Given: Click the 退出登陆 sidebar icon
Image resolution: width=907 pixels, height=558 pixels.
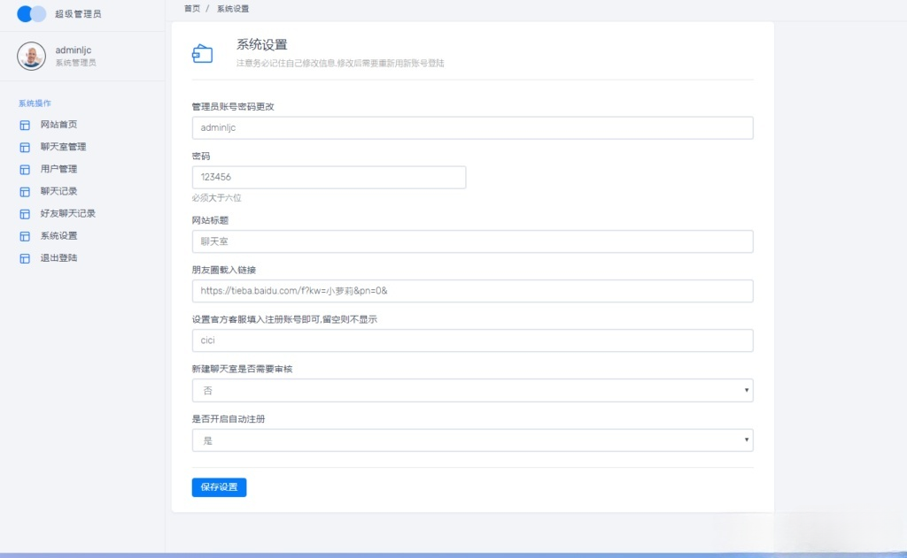Looking at the screenshot, I should pyautogui.click(x=24, y=257).
